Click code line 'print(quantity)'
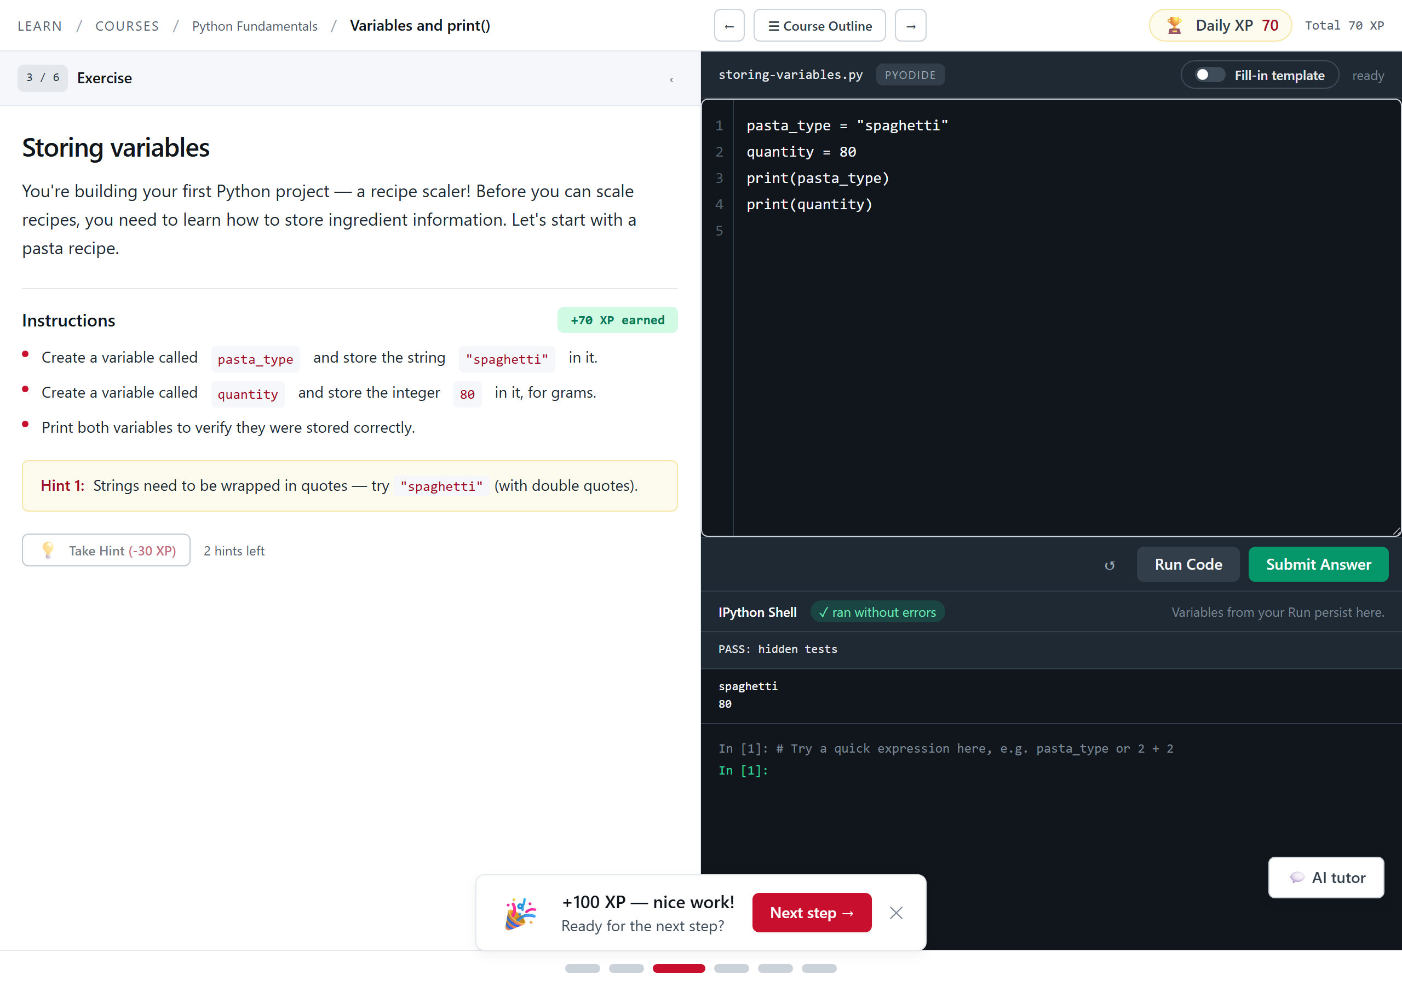Image resolution: width=1402 pixels, height=986 pixels. 809,204
